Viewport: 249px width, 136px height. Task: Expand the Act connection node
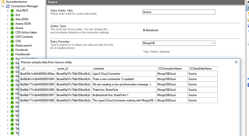(x=8, y=15)
